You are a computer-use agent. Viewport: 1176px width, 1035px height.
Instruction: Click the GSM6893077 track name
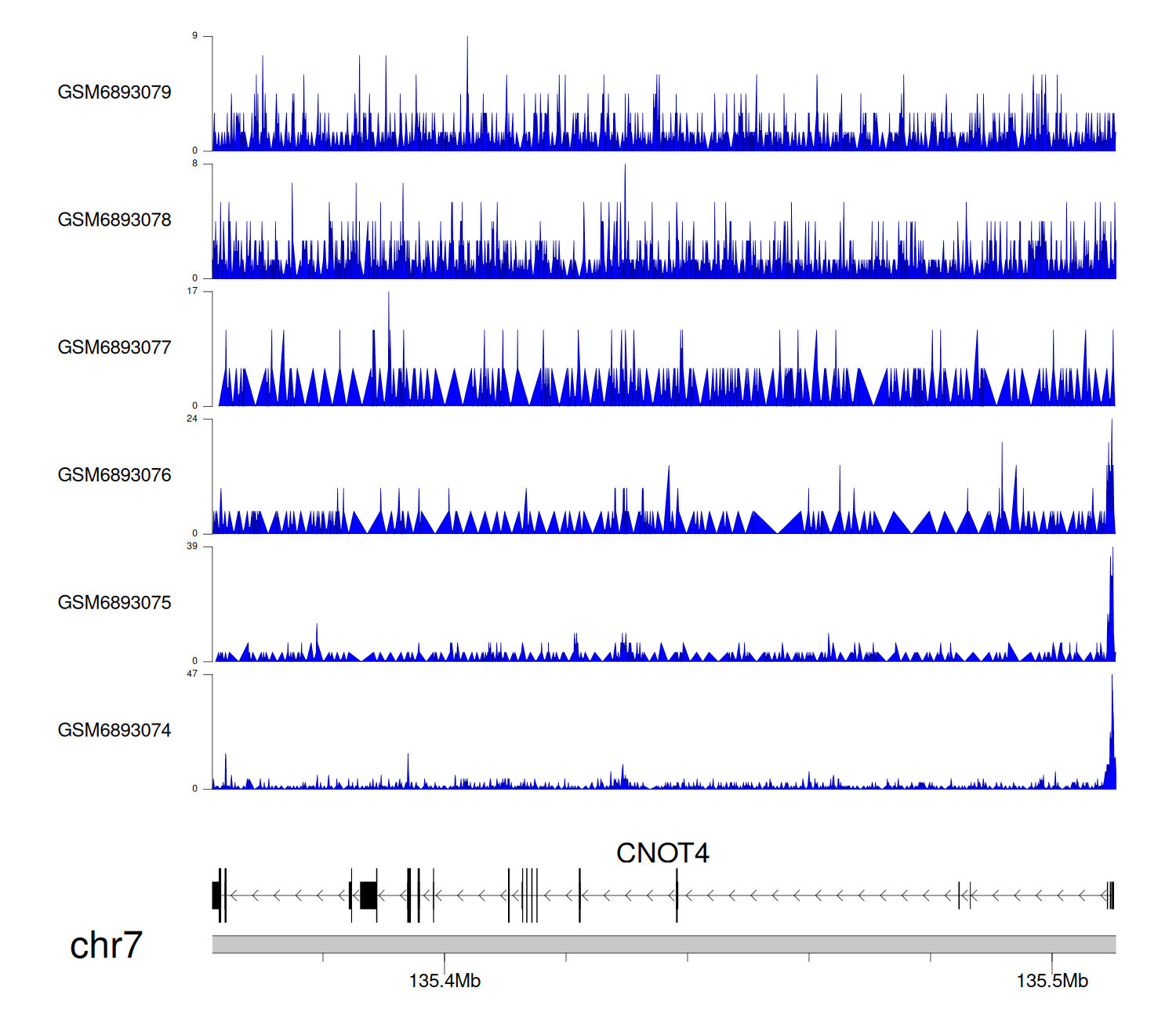click(114, 347)
